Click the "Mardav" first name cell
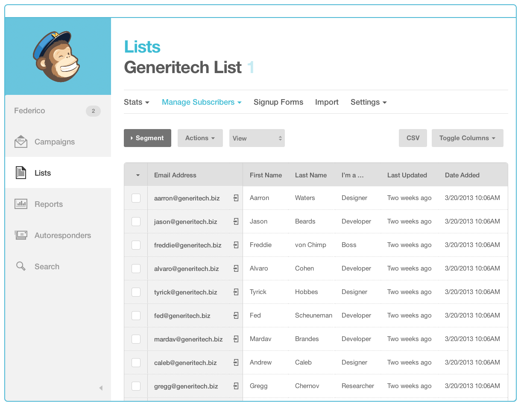Image resolution: width=521 pixels, height=406 pixels. (x=260, y=339)
